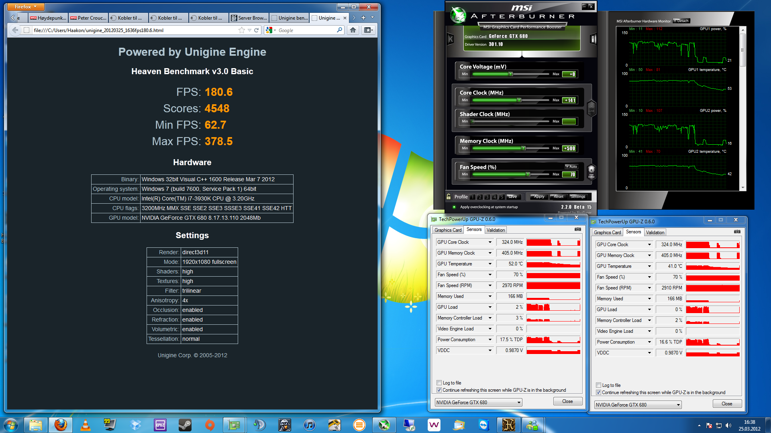Bookmark this page with the star icon
Viewport: 771px width, 433px height.
(x=241, y=30)
